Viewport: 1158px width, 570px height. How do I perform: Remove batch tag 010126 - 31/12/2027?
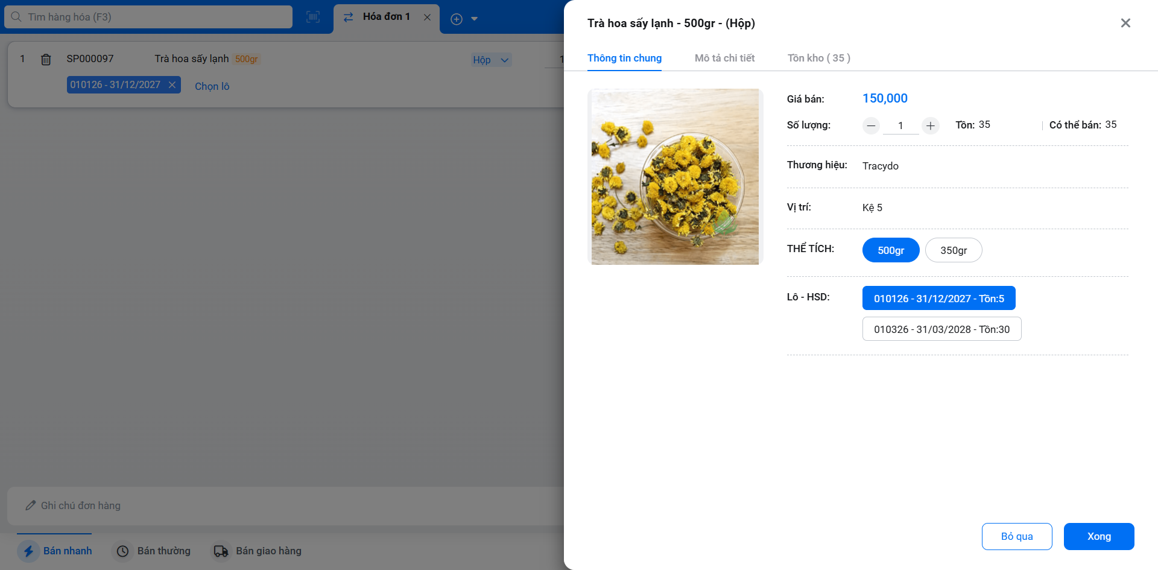pos(172,84)
